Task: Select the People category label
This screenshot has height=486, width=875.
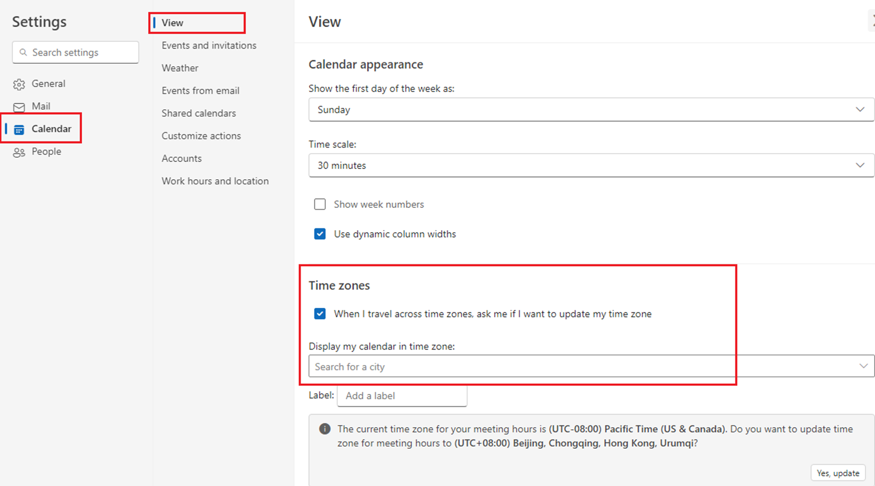Action: tap(46, 152)
